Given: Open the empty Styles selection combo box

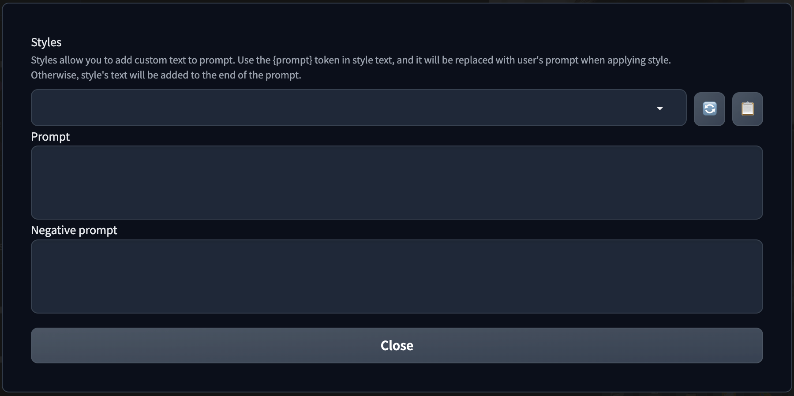Looking at the screenshot, I should click(344, 108).
